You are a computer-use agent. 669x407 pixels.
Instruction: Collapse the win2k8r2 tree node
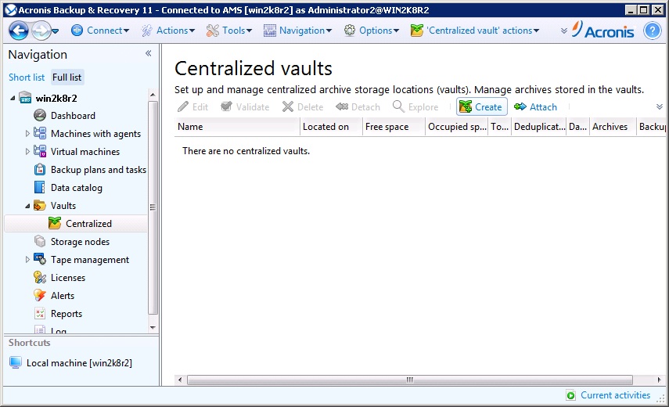tap(13, 98)
